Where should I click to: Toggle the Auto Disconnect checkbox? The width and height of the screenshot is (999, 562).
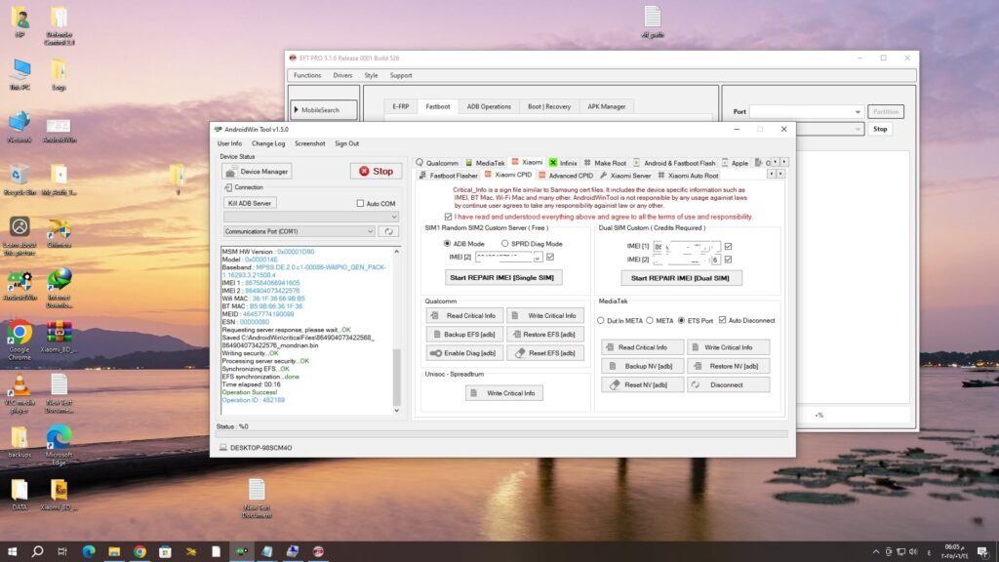click(723, 320)
